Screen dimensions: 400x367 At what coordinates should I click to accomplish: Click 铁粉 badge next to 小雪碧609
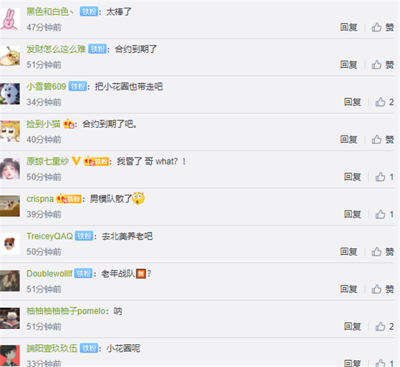pyautogui.click(x=77, y=86)
